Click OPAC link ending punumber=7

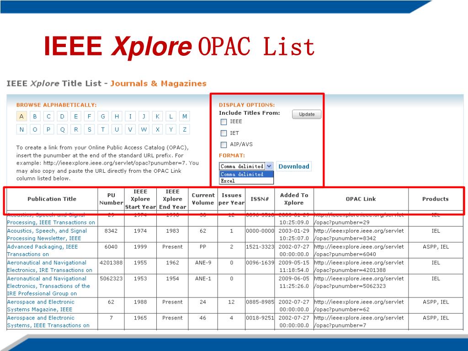coord(359,321)
